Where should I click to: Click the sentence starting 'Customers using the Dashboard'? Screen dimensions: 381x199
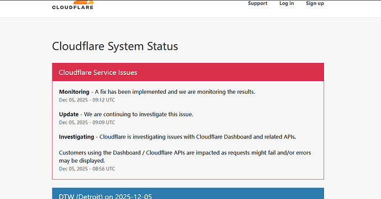(185, 157)
